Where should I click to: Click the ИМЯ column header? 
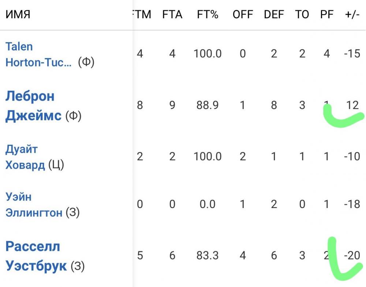click(x=18, y=15)
